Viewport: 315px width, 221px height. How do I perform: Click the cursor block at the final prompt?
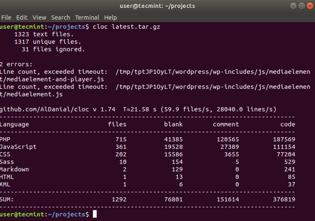click(x=95, y=214)
